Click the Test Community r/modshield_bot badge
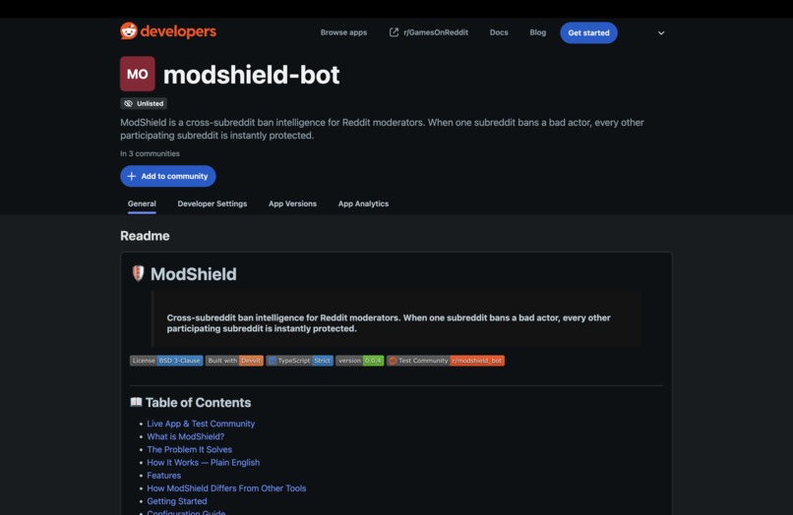The height and width of the screenshot is (515, 793). (446, 361)
